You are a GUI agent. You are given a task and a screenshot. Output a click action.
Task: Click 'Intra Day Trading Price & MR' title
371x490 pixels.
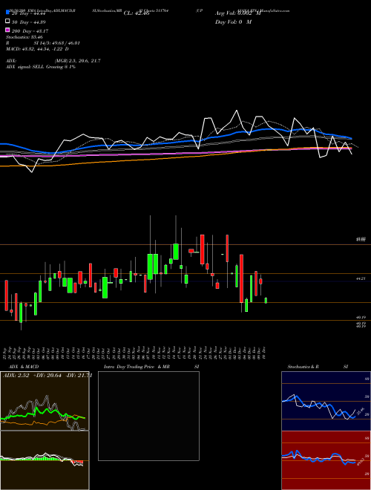[137, 367]
